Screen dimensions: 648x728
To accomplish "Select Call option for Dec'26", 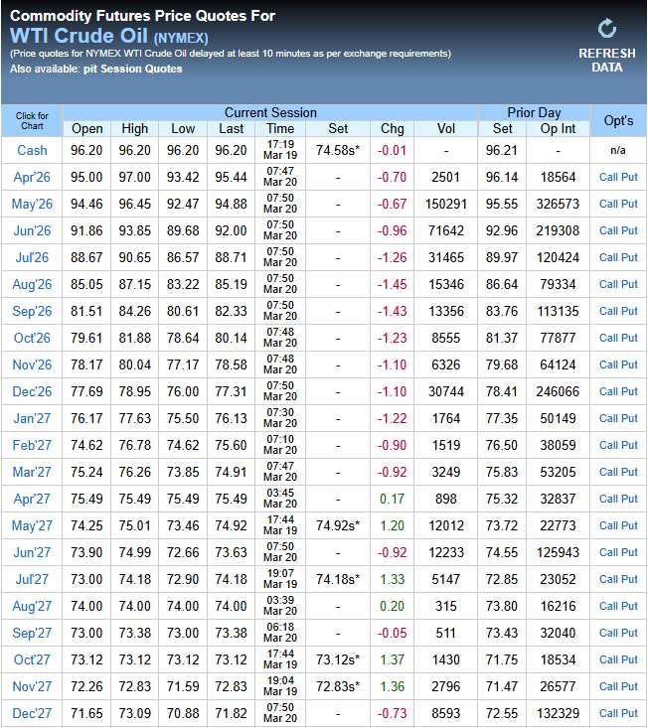I will point(608,391).
